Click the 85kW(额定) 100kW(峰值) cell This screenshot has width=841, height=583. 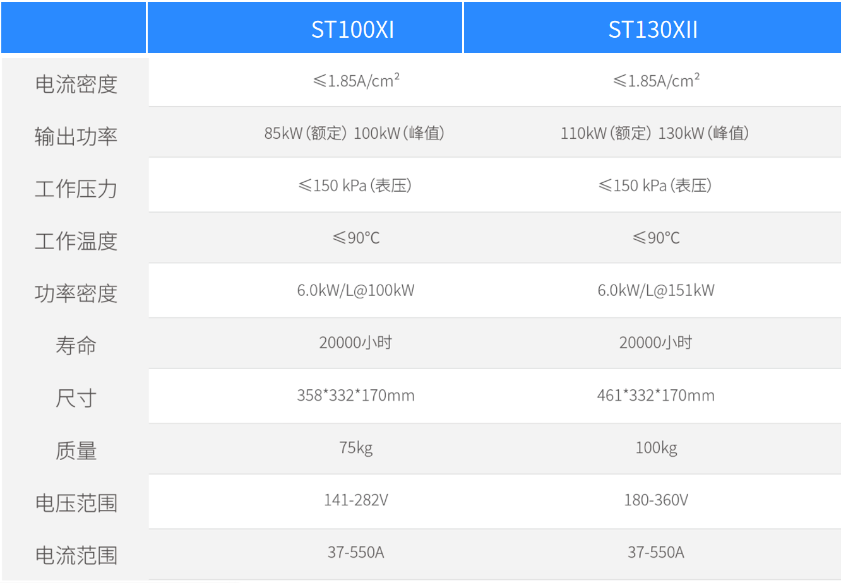[x=355, y=133]
